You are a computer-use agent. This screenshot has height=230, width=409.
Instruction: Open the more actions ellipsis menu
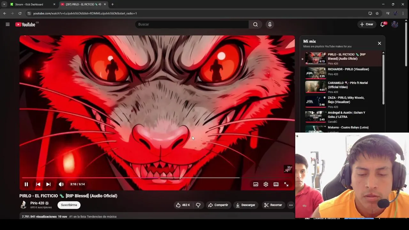pos(291,205)
